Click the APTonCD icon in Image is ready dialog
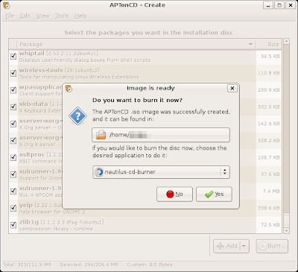Screen dimensions: 298x272 (69, 88)
